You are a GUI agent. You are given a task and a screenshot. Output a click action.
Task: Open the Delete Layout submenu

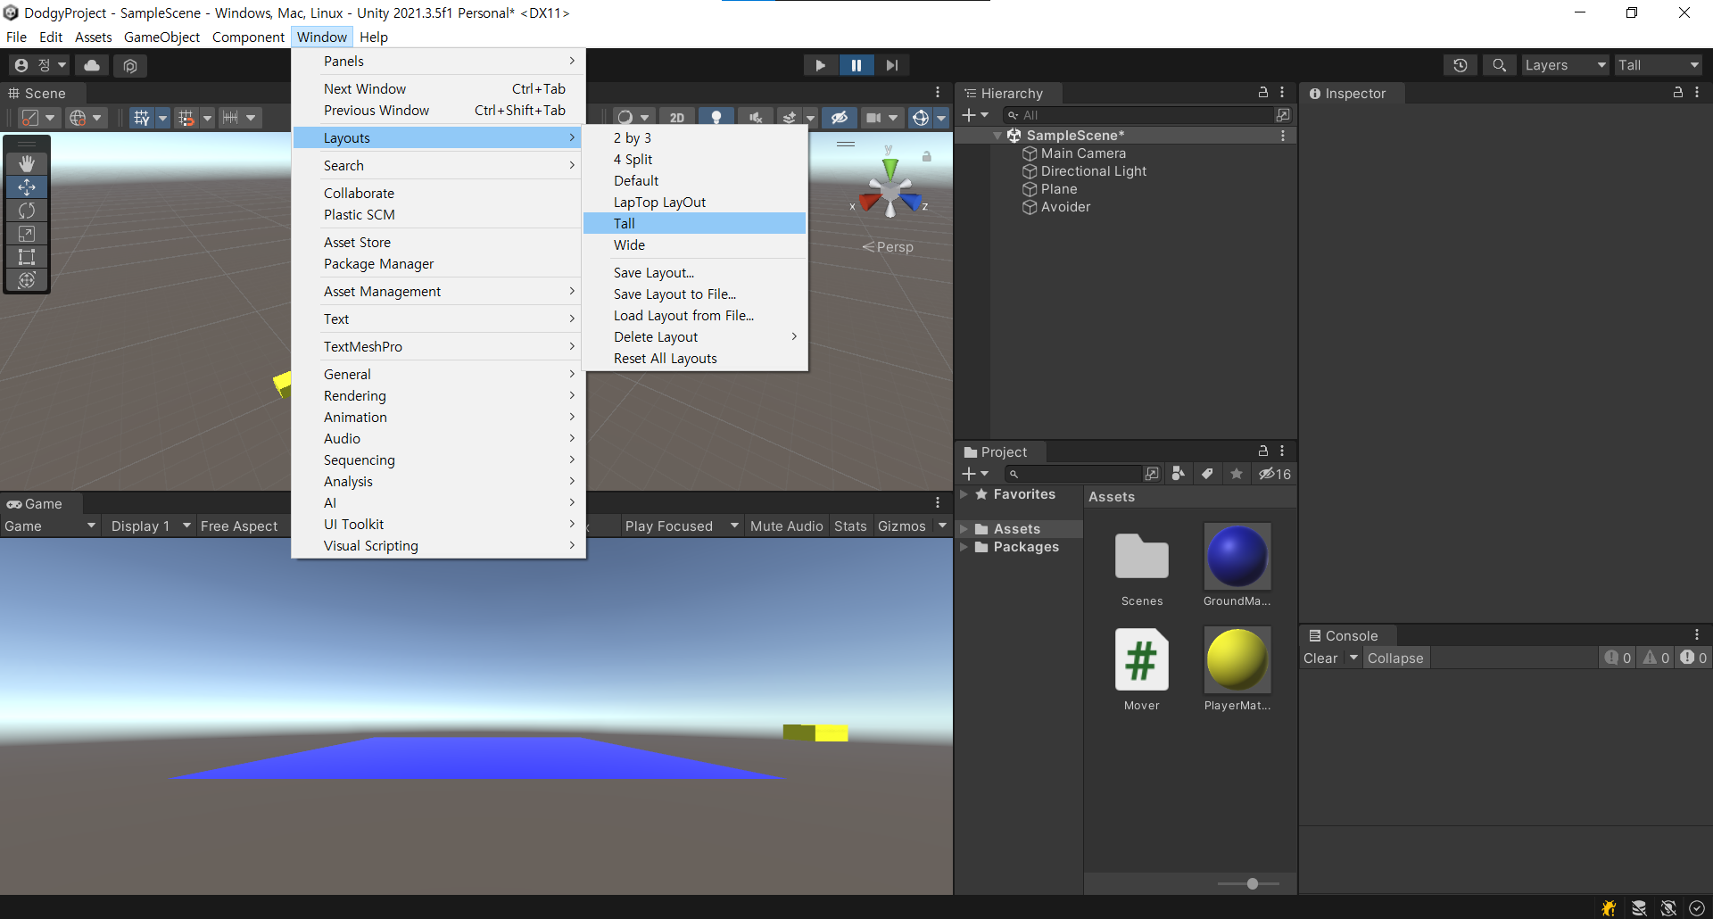694,336
